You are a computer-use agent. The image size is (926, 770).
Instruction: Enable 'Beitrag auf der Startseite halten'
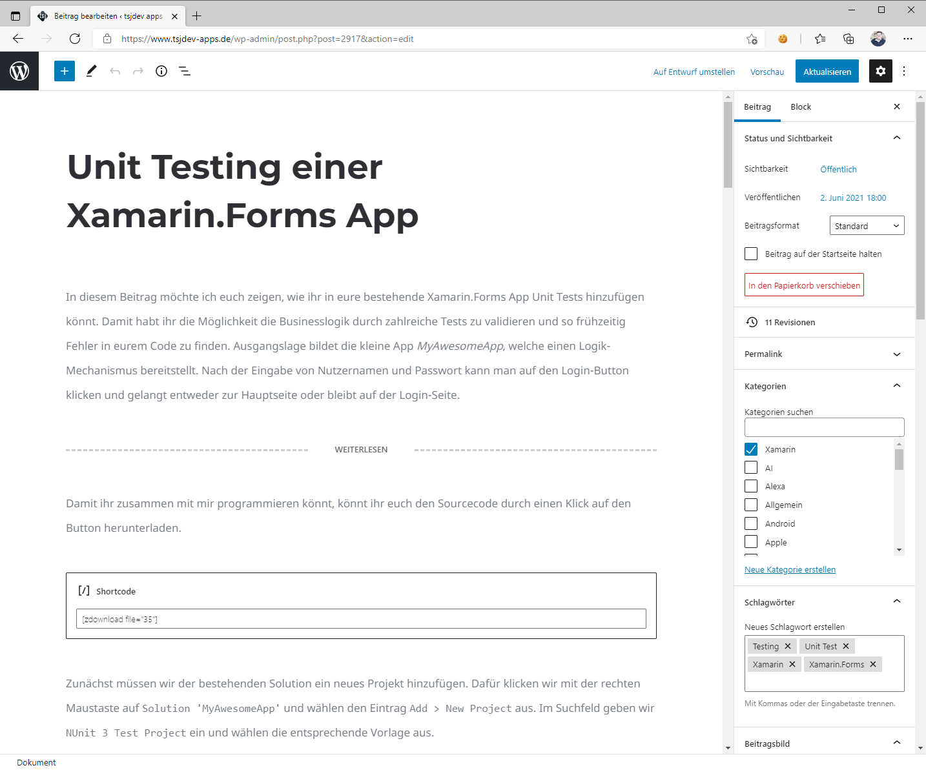point(751,254)
